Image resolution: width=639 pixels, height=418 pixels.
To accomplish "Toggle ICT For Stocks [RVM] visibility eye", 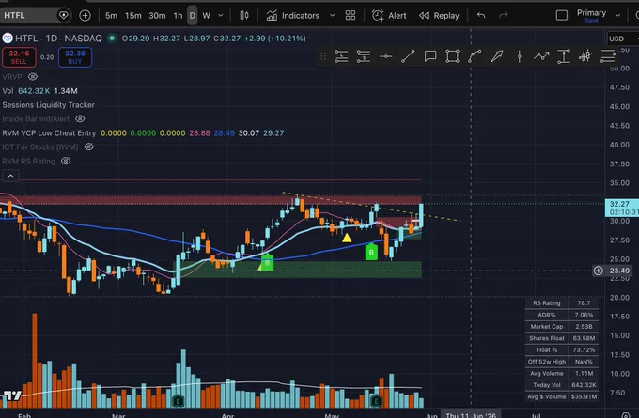I will coord(88,147).
